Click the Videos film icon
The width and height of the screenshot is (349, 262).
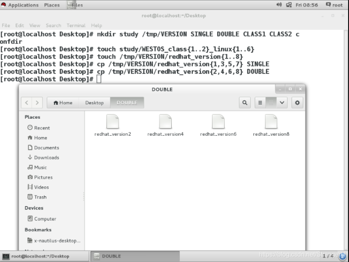(x=30, y=187)
